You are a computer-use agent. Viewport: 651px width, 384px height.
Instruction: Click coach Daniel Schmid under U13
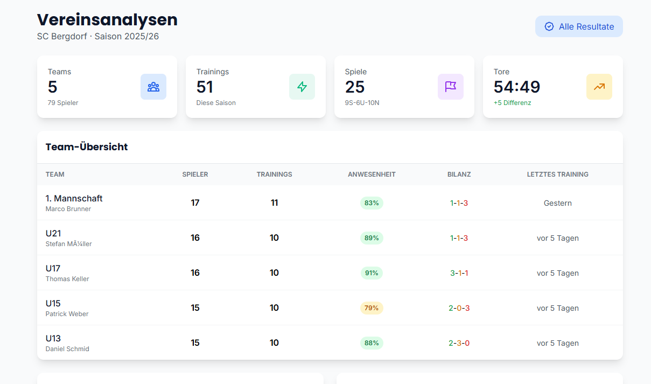click(x=67, y=348)
